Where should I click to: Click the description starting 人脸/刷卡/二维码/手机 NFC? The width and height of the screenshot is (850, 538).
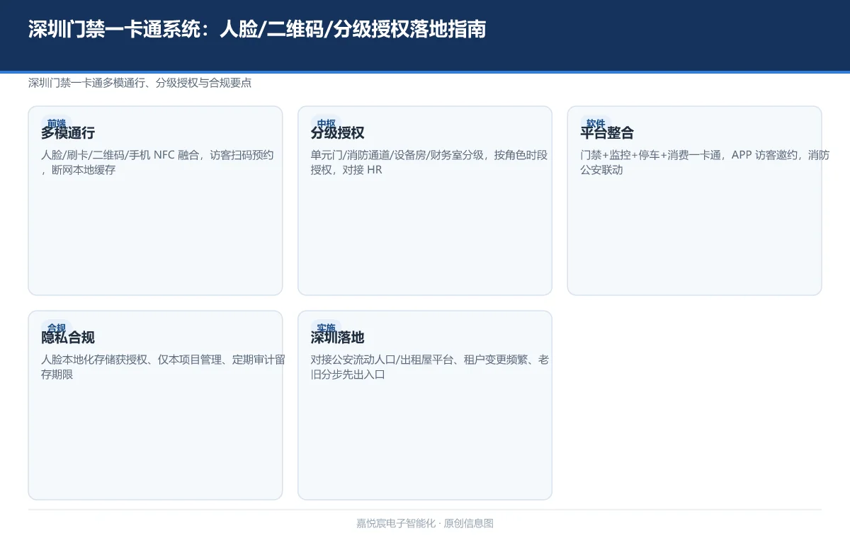click(157, 162)
